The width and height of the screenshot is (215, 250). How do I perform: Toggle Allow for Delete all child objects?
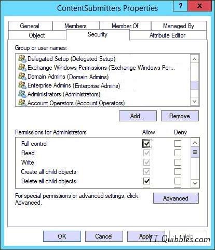tap(147, 181)
